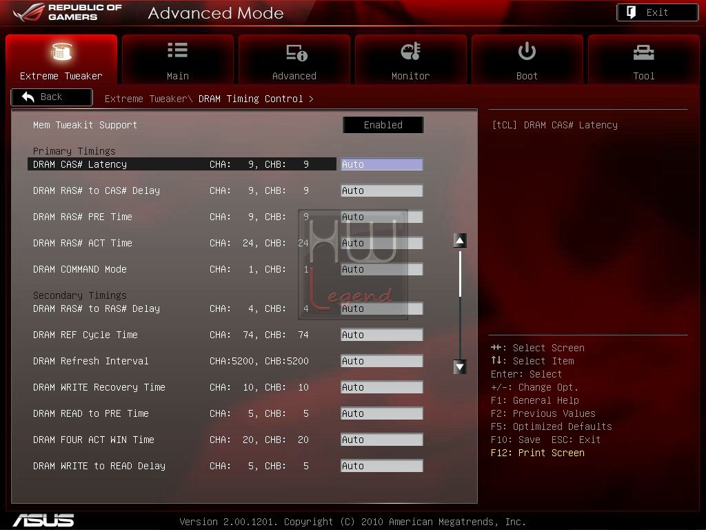Click the Tool printer-like icon

pyautogui.click(x=643, y=52)
